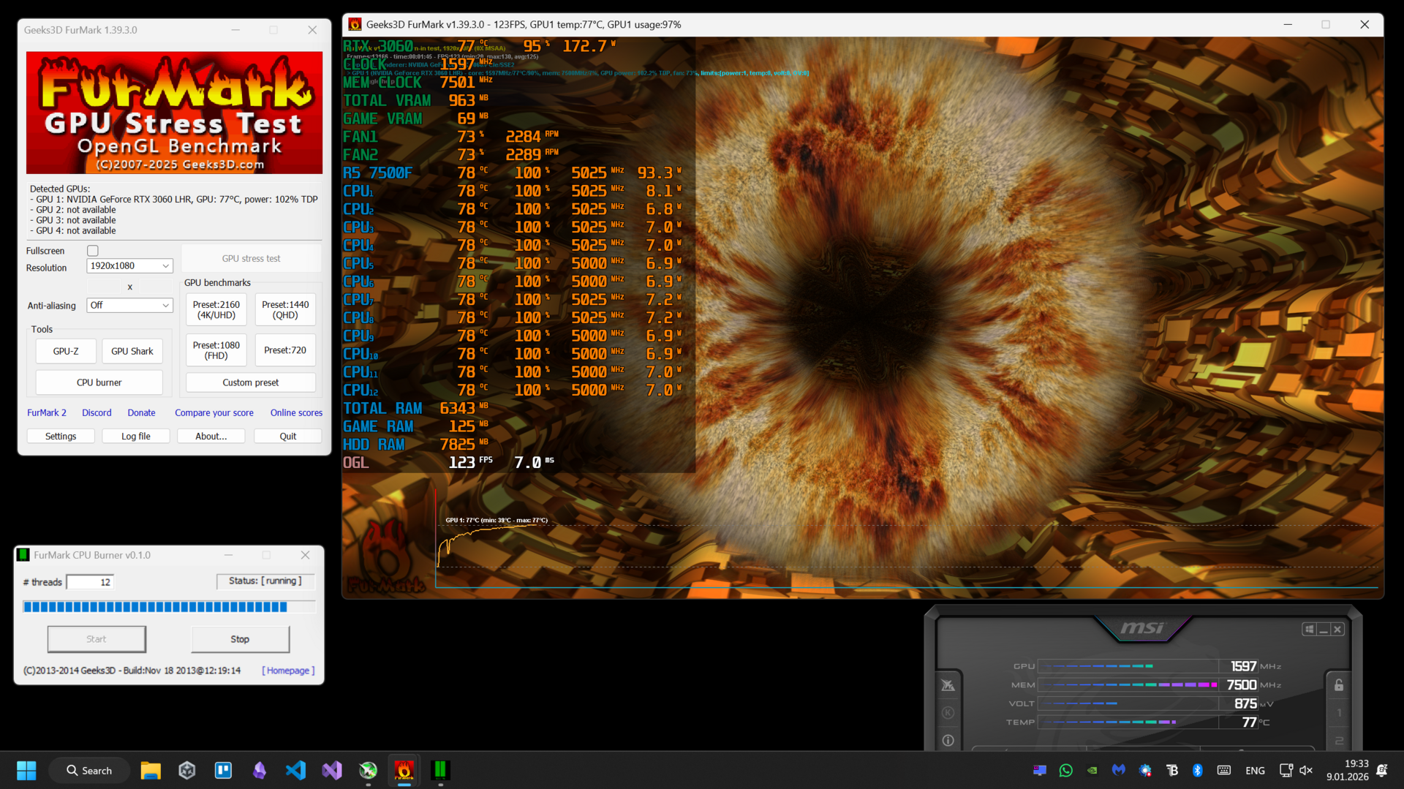
Task: Switch to CPU Burner on the taskbar
Action: pos(440,770)
